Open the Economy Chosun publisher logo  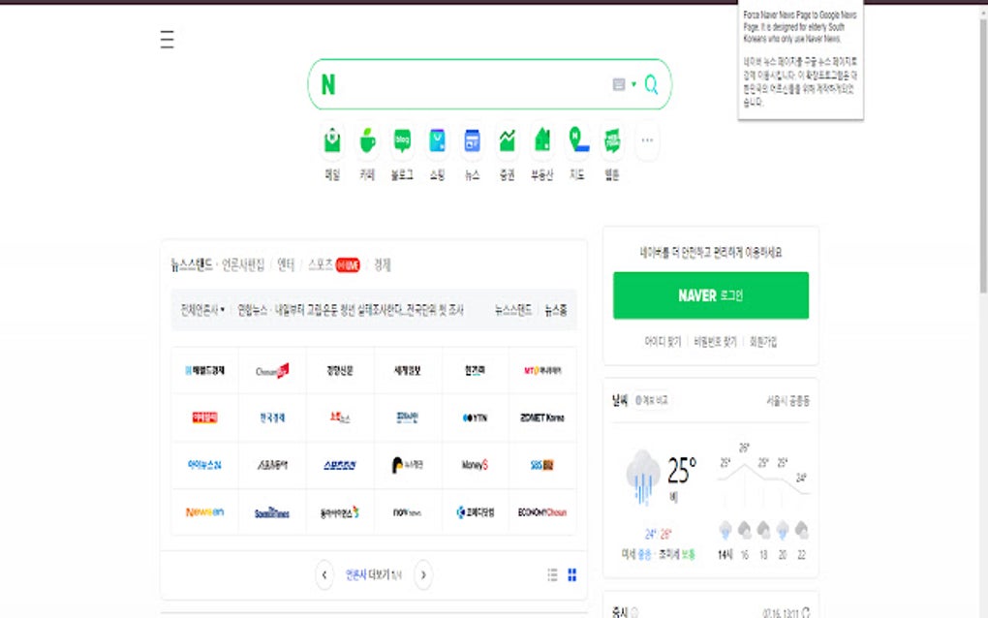(542, 512)
